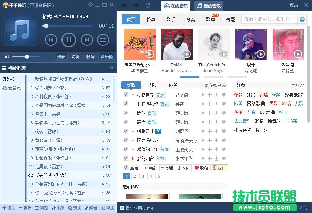
Task: Click the second carousel page indicator bar
Action: (213, 77)
